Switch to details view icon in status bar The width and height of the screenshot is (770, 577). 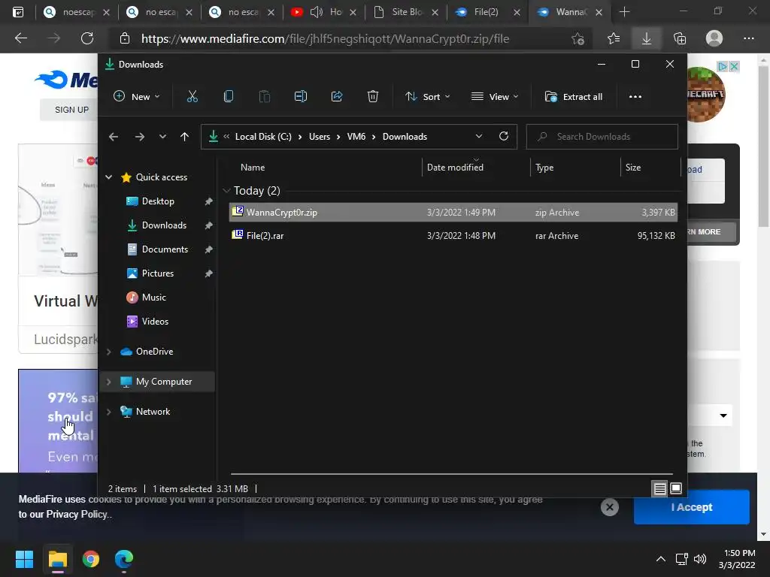(659, 488)
